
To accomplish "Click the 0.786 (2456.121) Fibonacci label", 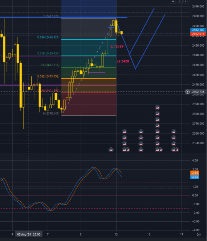I will [x=48, y=37].
